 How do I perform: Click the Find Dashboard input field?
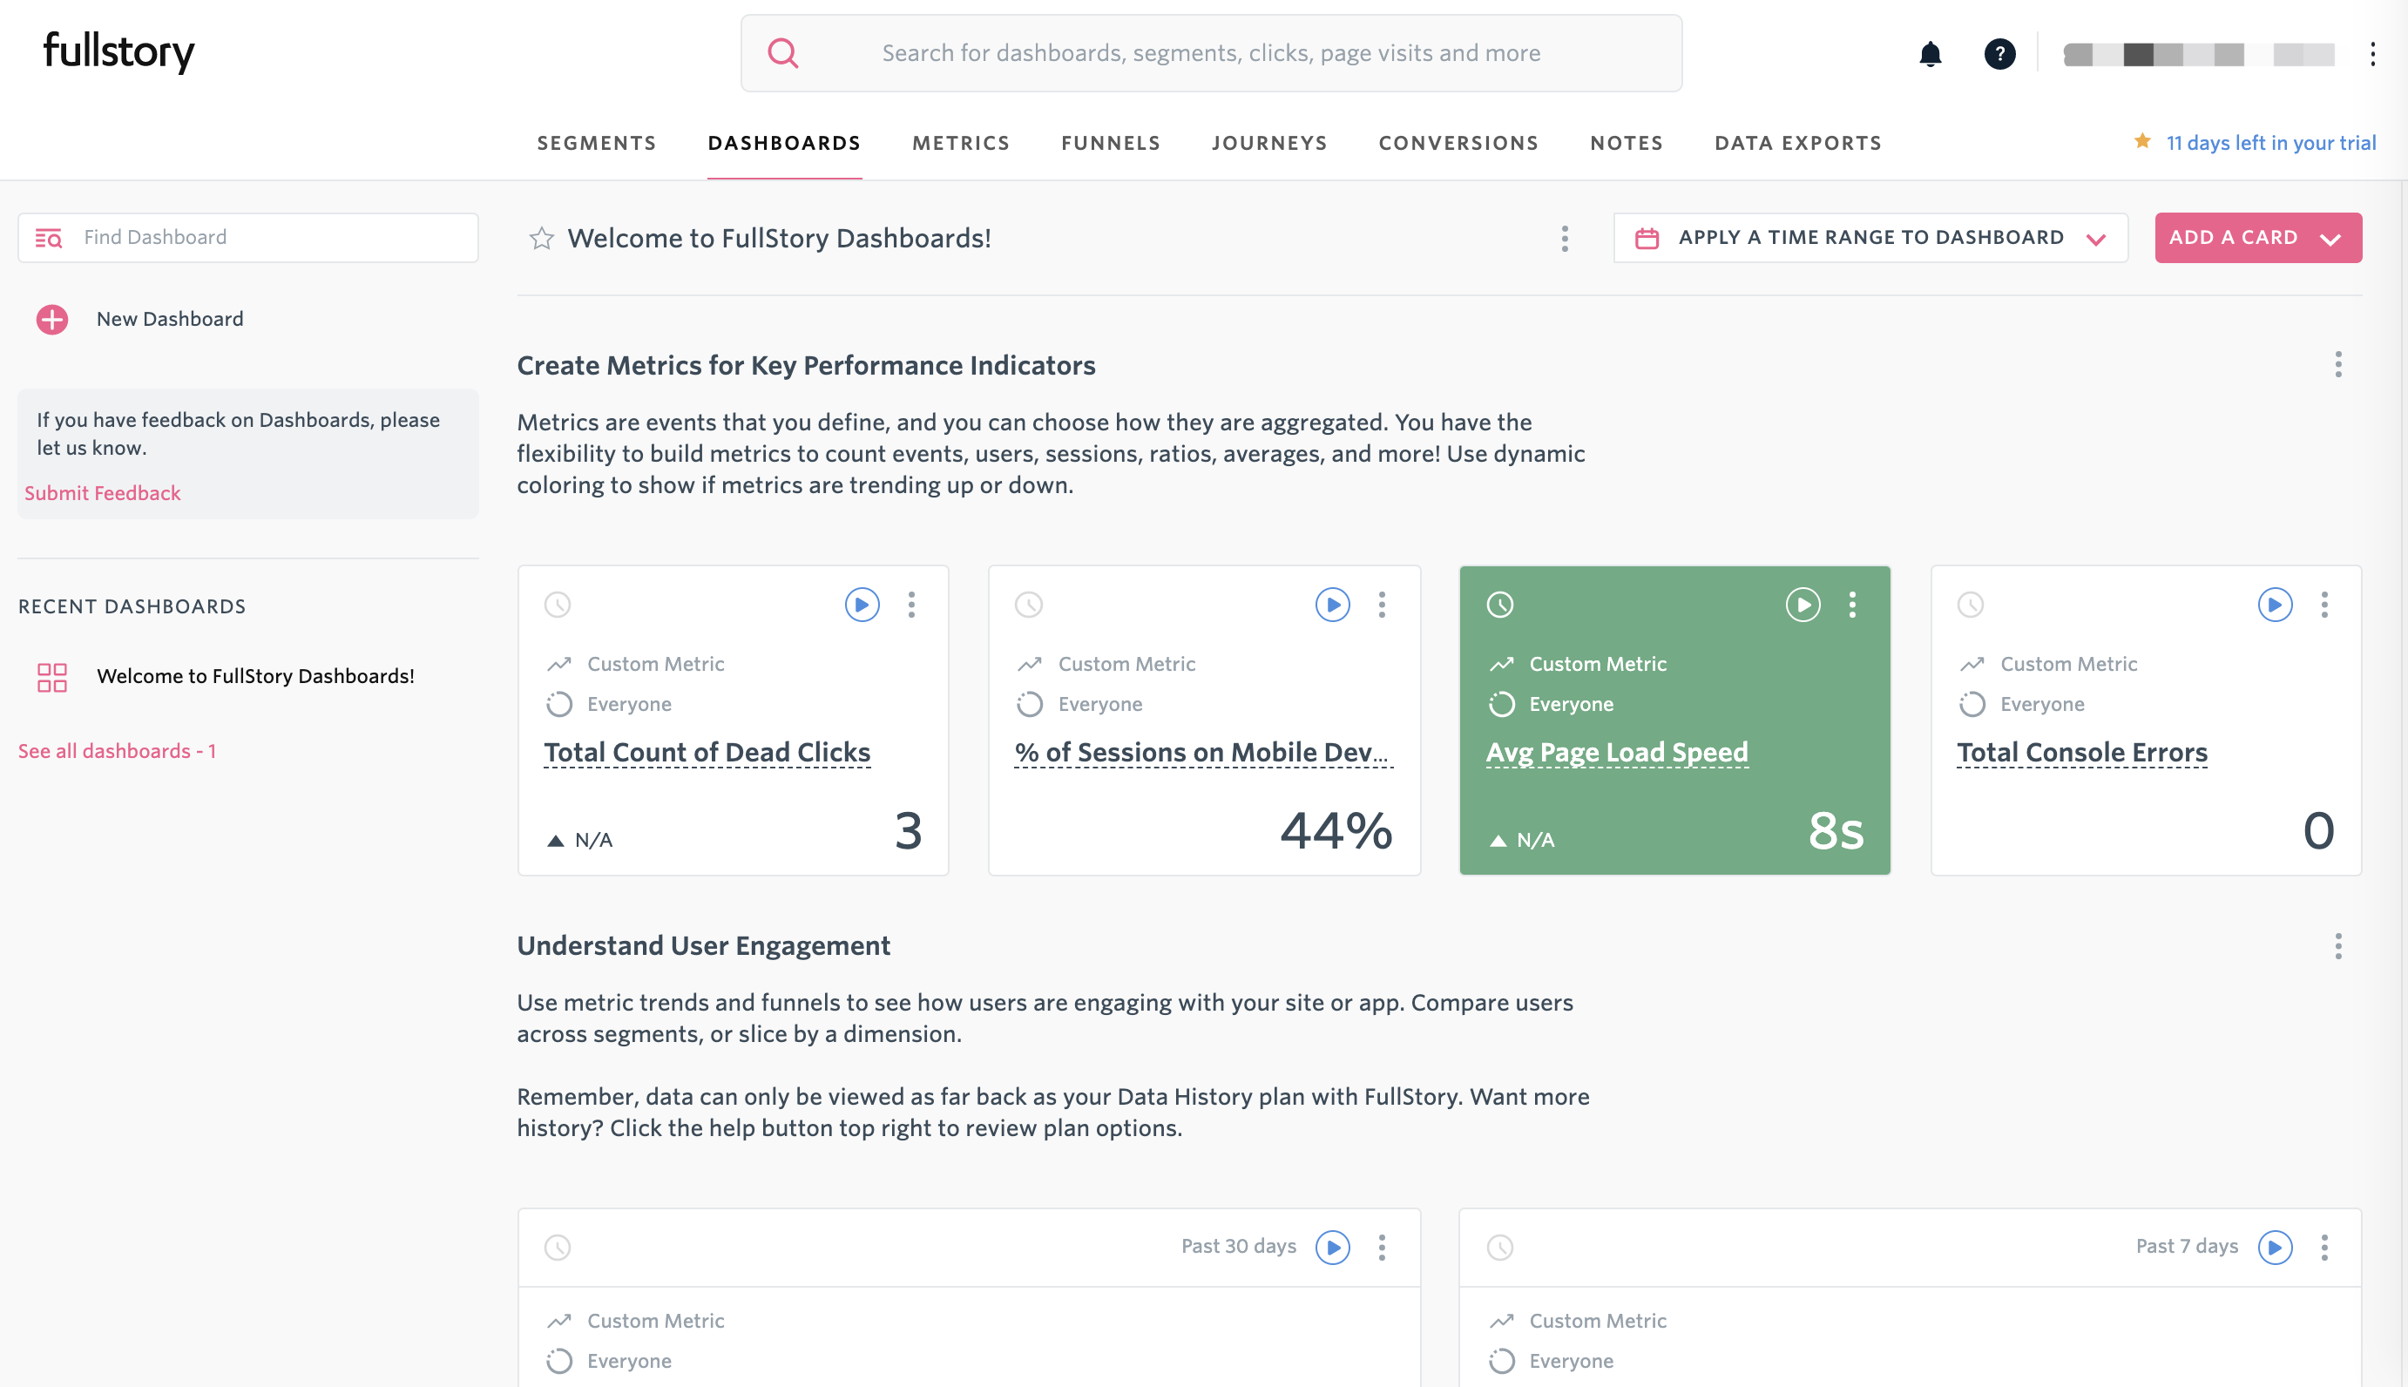coord(267,237)
